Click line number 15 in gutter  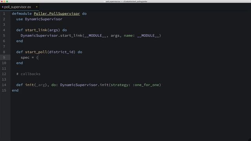4,90
